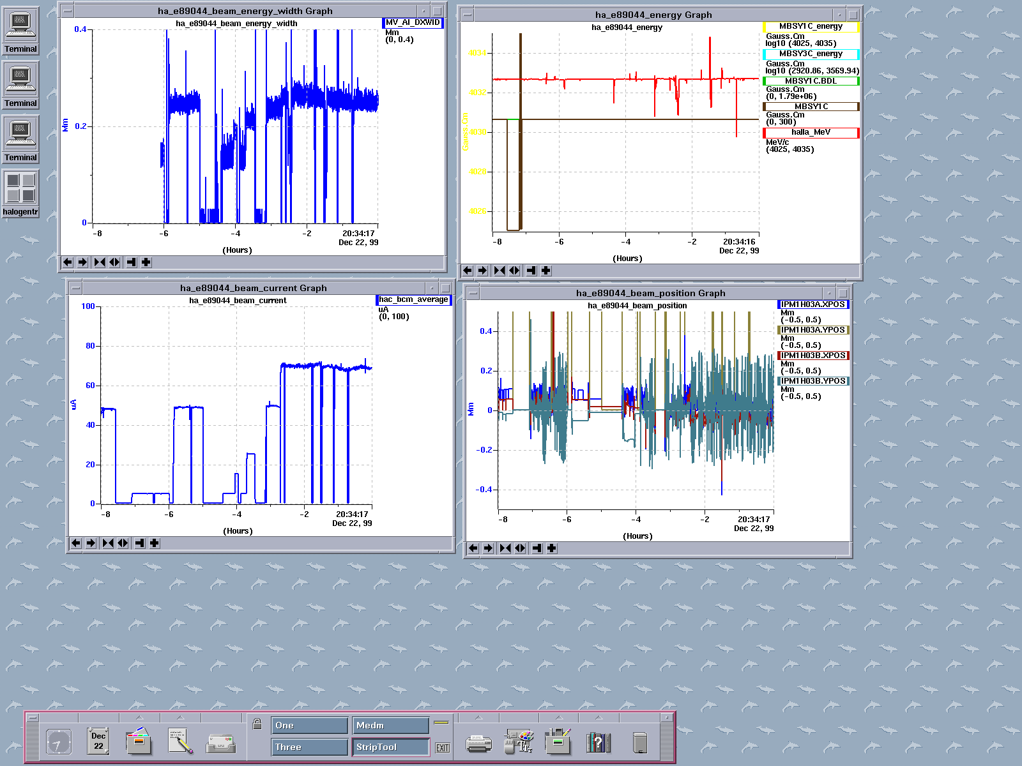Switch to the Medm workspace

click(390, 726)
